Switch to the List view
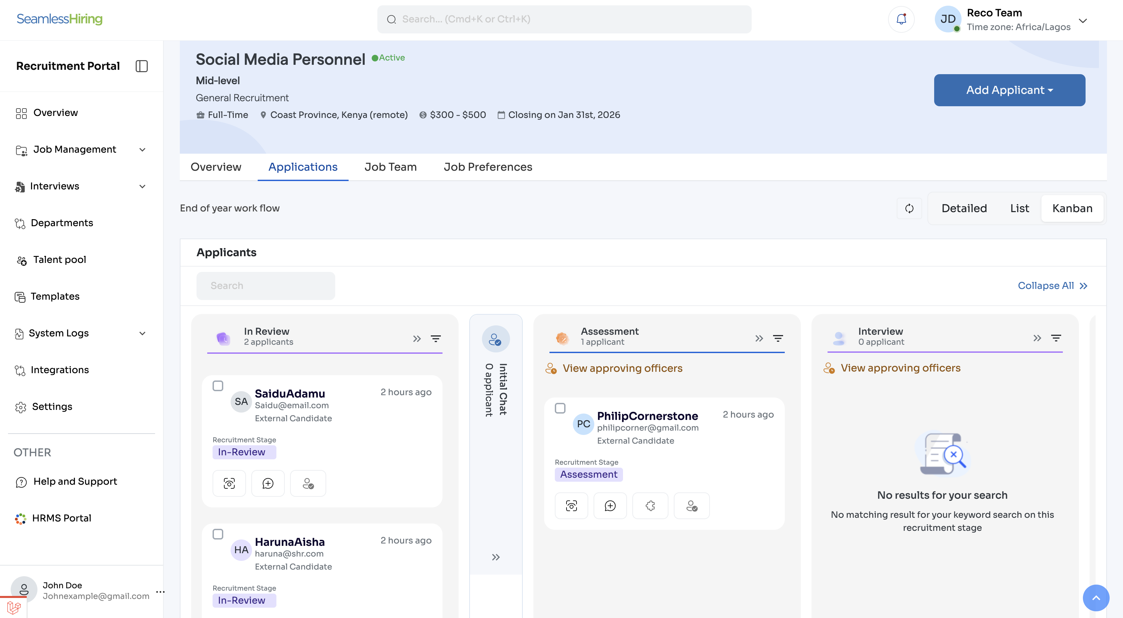Viewport: 1123px width, 618px height. point(1019,208)
